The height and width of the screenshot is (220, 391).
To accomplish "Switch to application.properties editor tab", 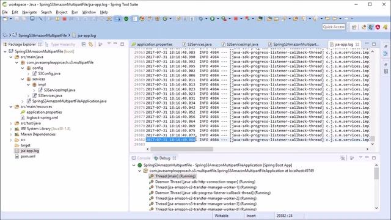I will (152, 44).
